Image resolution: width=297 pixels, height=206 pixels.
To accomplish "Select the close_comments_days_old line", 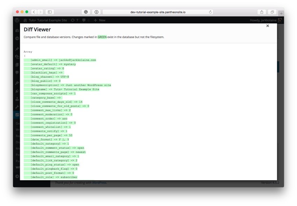I will pos(53,102).
